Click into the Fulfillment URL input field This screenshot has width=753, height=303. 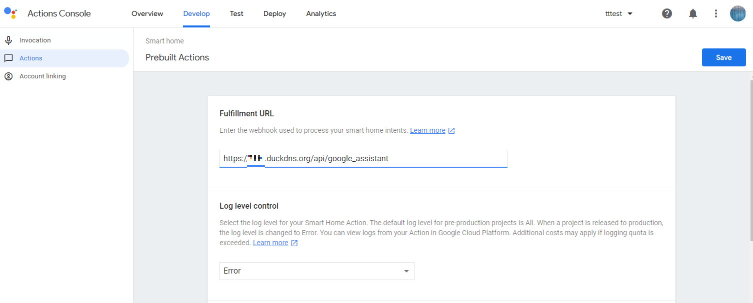tap(363, 158)
